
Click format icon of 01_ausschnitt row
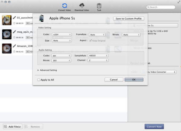(28, 23)
